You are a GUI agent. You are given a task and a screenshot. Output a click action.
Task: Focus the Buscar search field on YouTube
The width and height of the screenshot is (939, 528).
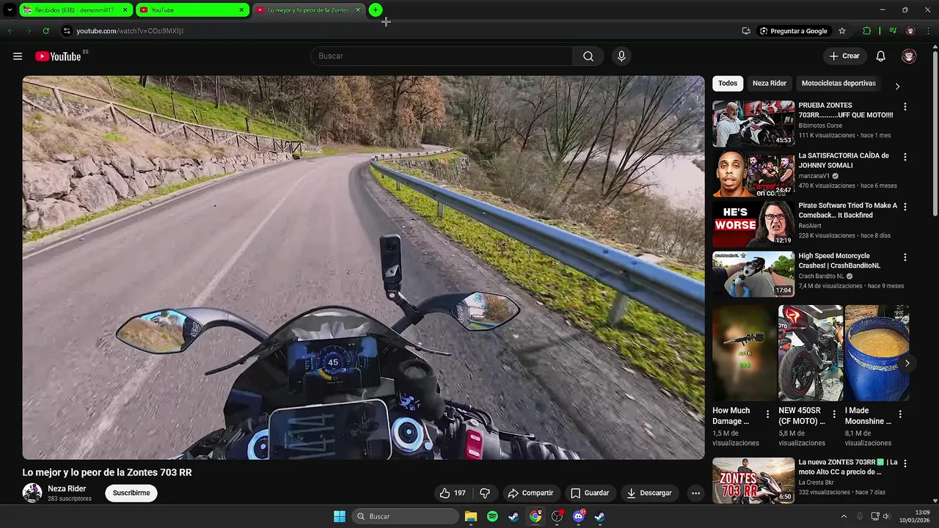pos(442,56)
